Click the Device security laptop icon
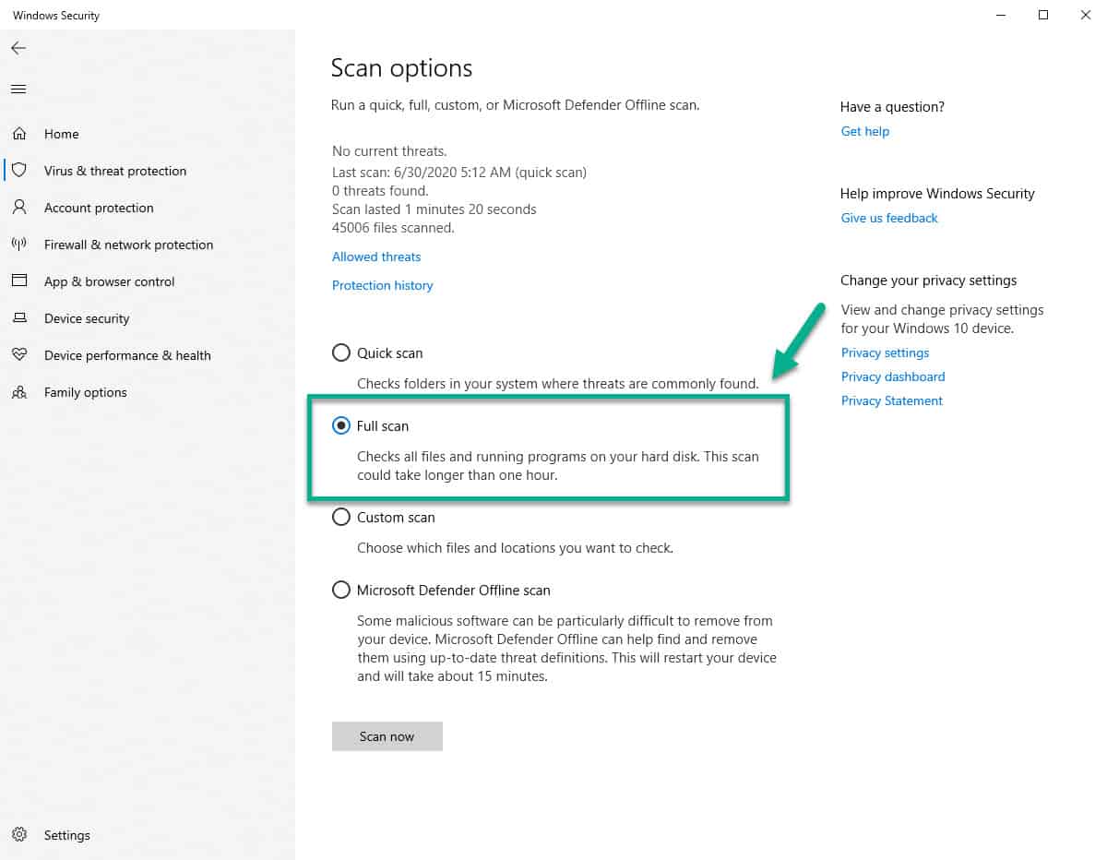Screen dimensions: 1107x860 click(18, 318)
